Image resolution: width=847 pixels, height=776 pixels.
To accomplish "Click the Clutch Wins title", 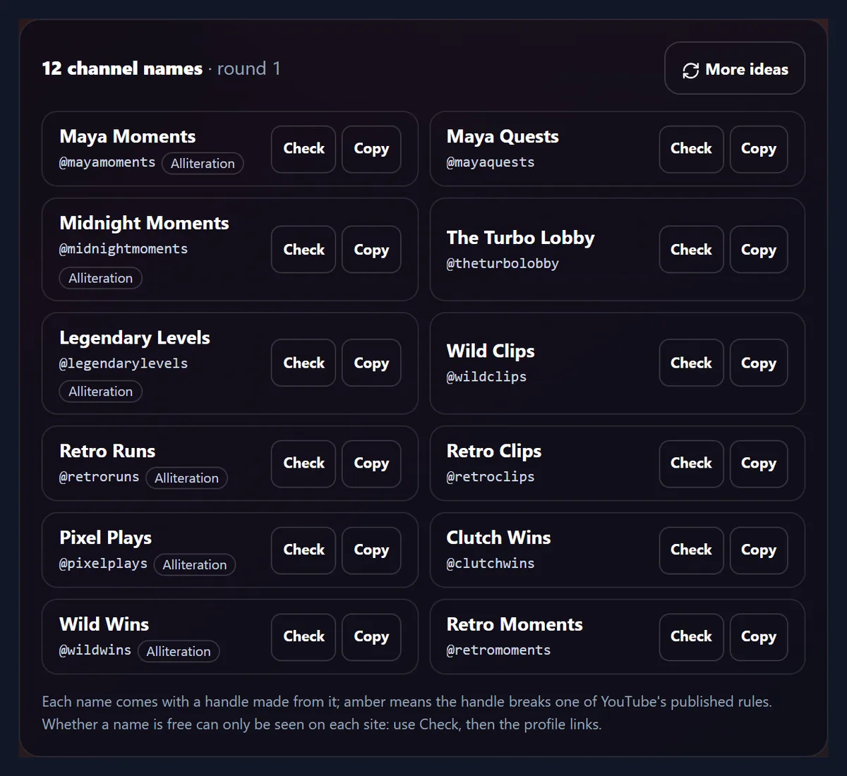I will [x=498, y=538].
